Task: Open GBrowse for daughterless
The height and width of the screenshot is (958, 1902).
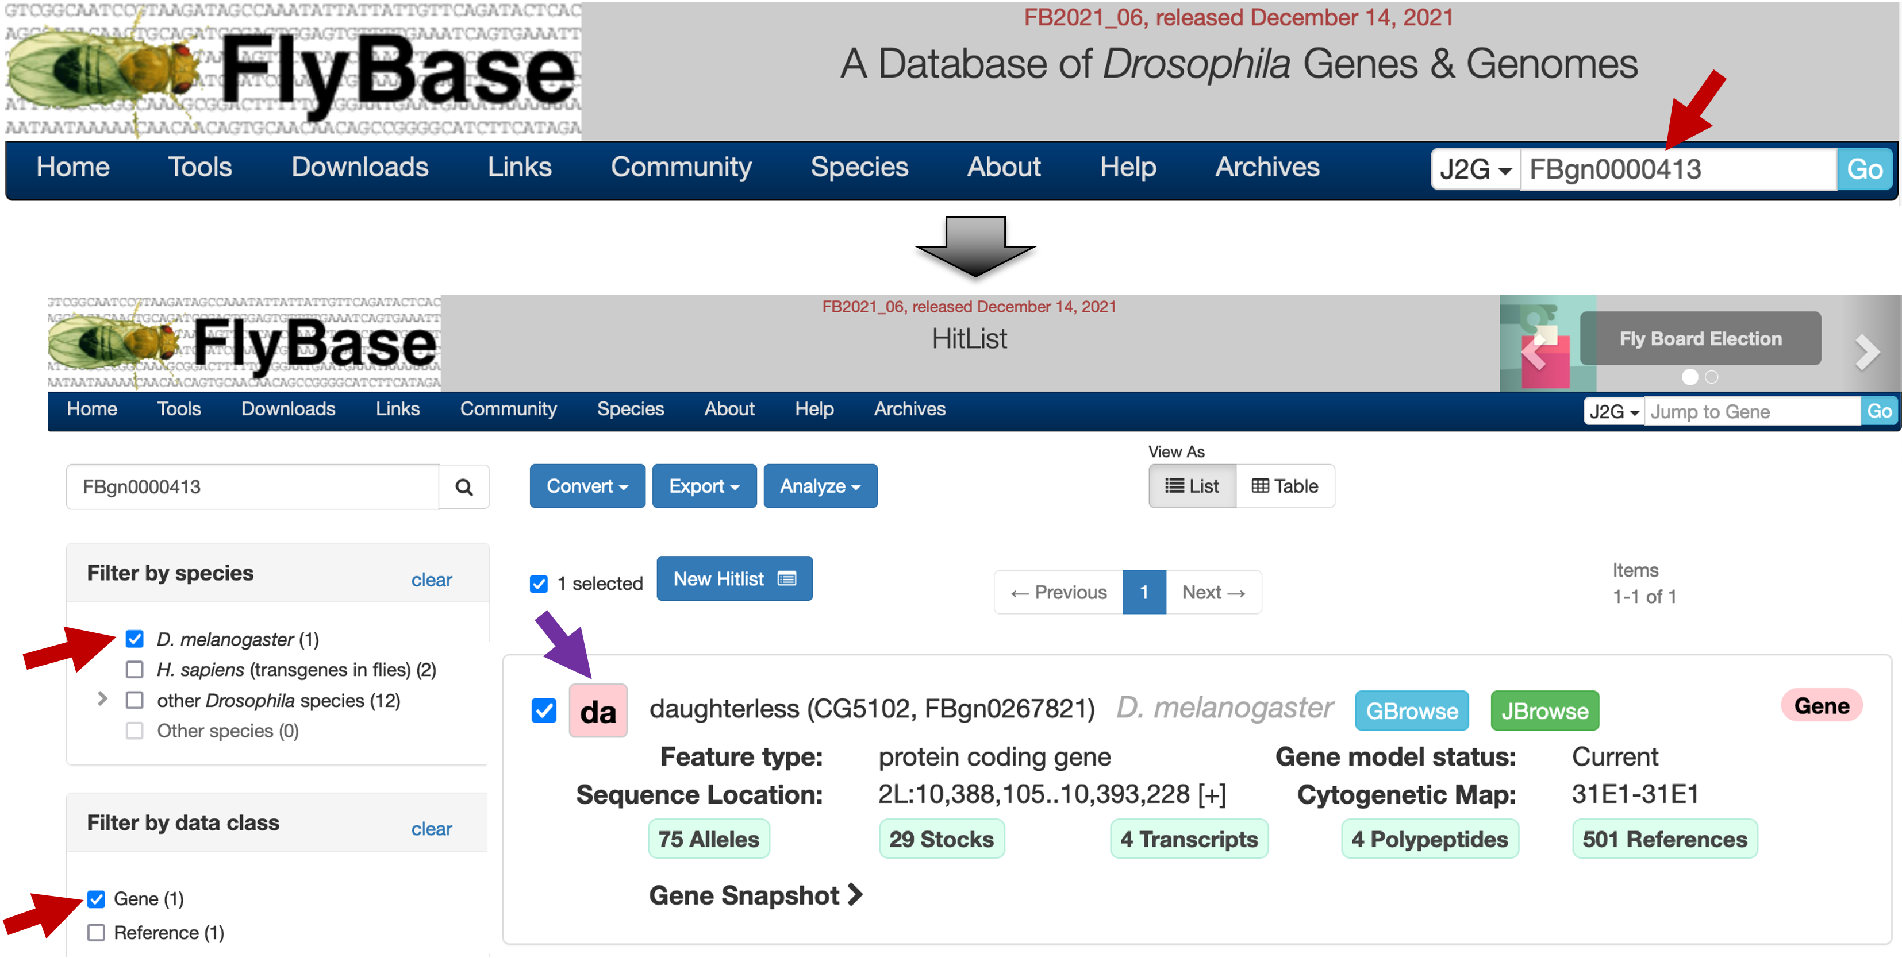Action: (x=1412, y=711)
